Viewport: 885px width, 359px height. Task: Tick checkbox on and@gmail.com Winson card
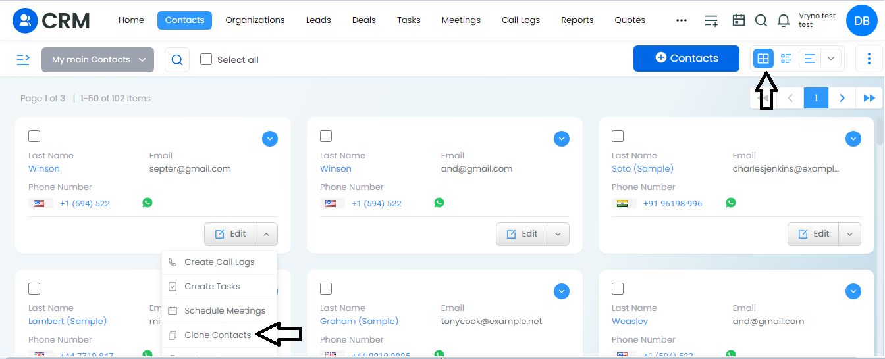(x=326, y=136)
